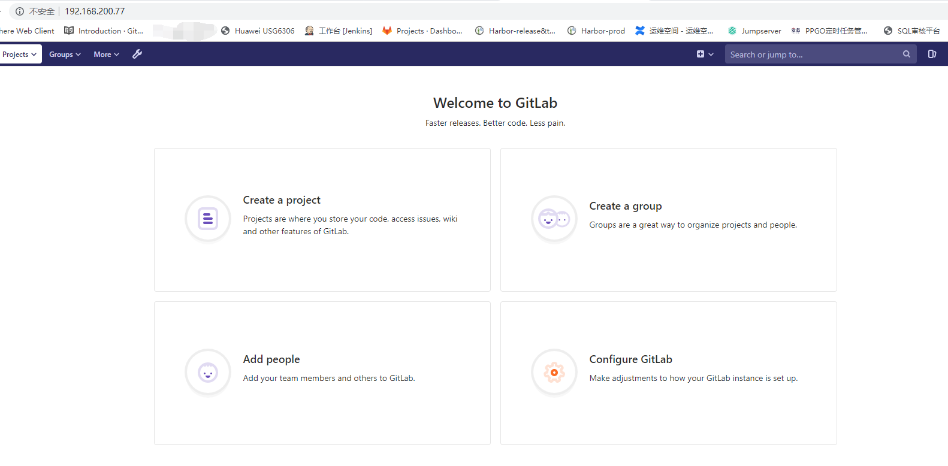Focus the Search or jump to field
948x466 pixels.
coord(820,54)
